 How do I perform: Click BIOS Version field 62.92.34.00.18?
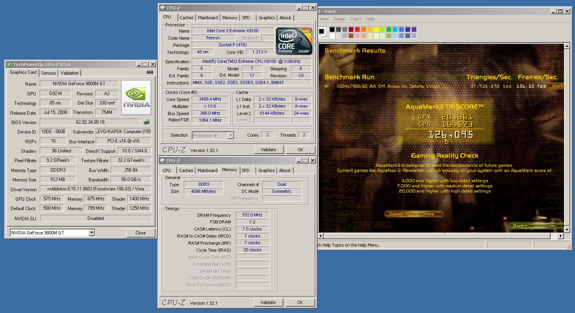[x=90, y=122]
